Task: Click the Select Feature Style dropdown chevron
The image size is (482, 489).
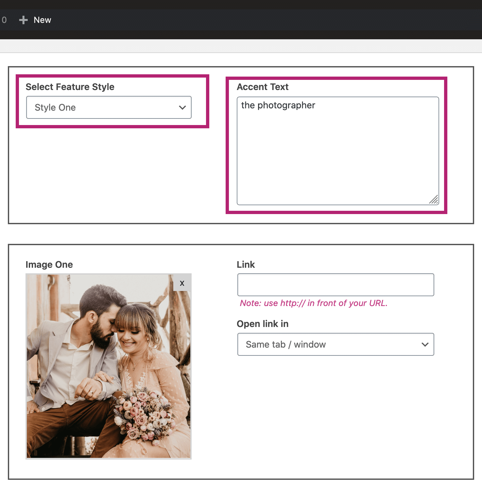Action: (182, 107)
